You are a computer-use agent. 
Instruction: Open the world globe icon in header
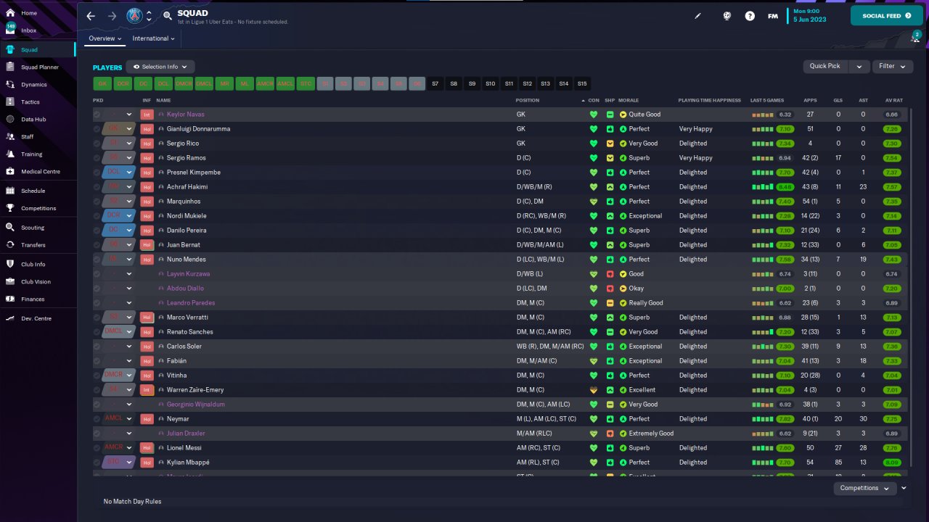point(727,16)
